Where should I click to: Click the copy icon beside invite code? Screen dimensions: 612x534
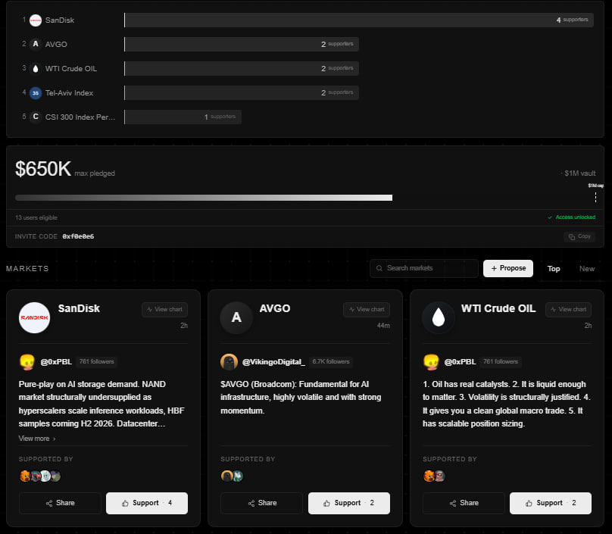tap(572, 237)
